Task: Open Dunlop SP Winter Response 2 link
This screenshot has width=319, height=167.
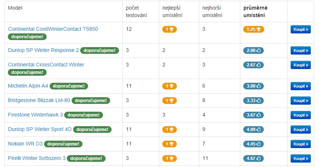Action: tap(43, 50)
